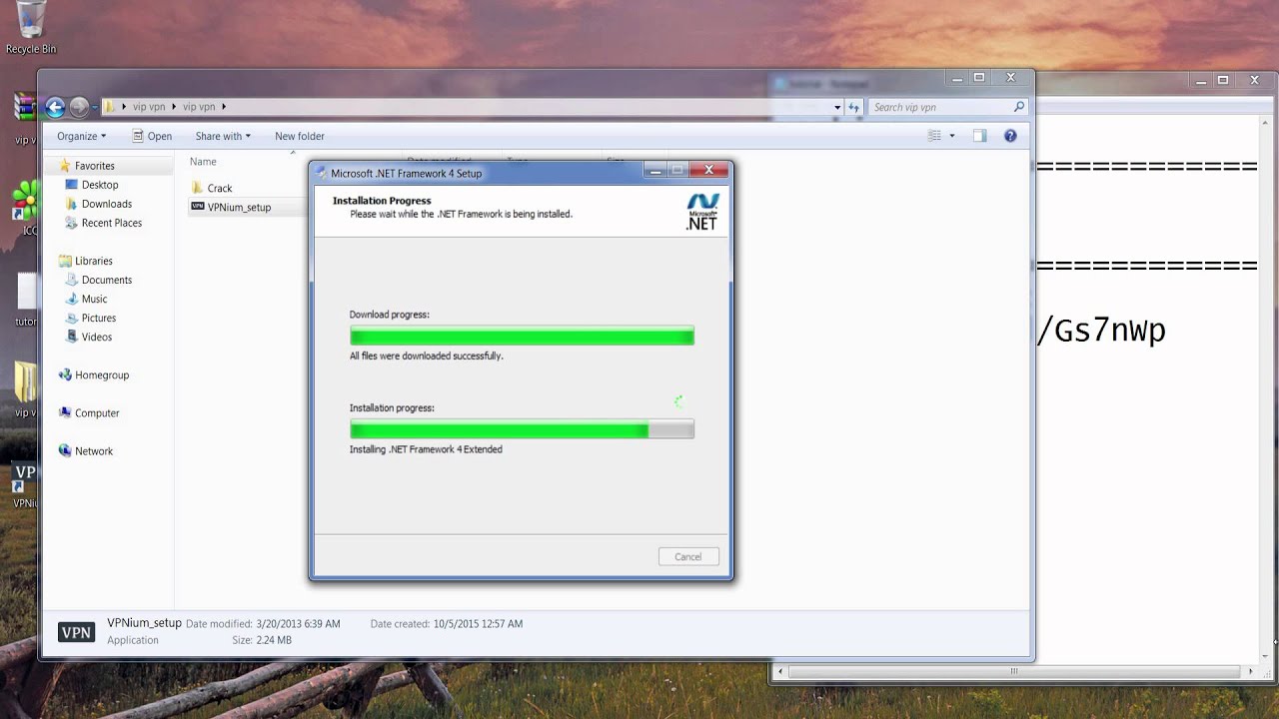Click the Explorer forward arrow button
This screenshot has height=719, width=1279.
[79, 107]
